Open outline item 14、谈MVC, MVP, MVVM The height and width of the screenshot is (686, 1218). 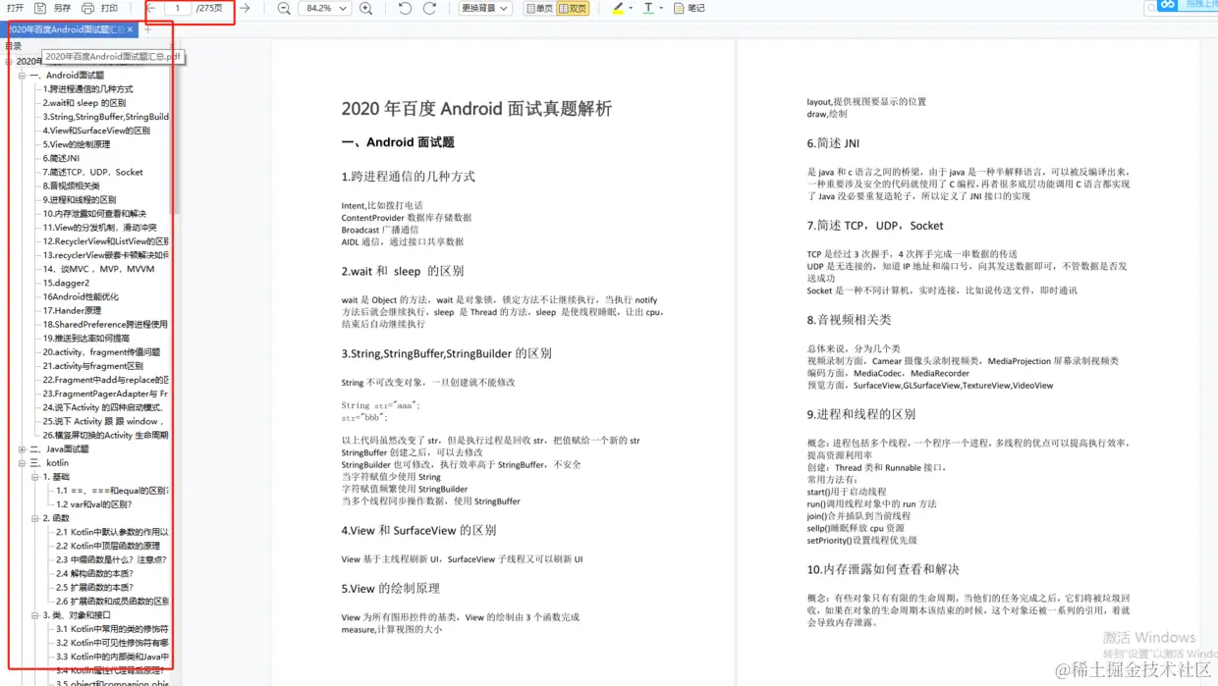[98, 269]
